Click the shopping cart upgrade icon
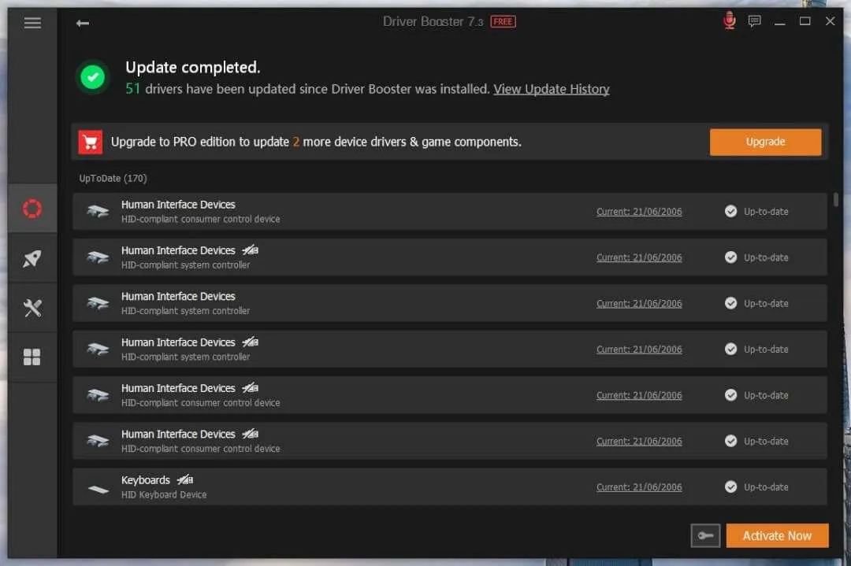Viewport: 851px width, 566px height. click(90, 142)
